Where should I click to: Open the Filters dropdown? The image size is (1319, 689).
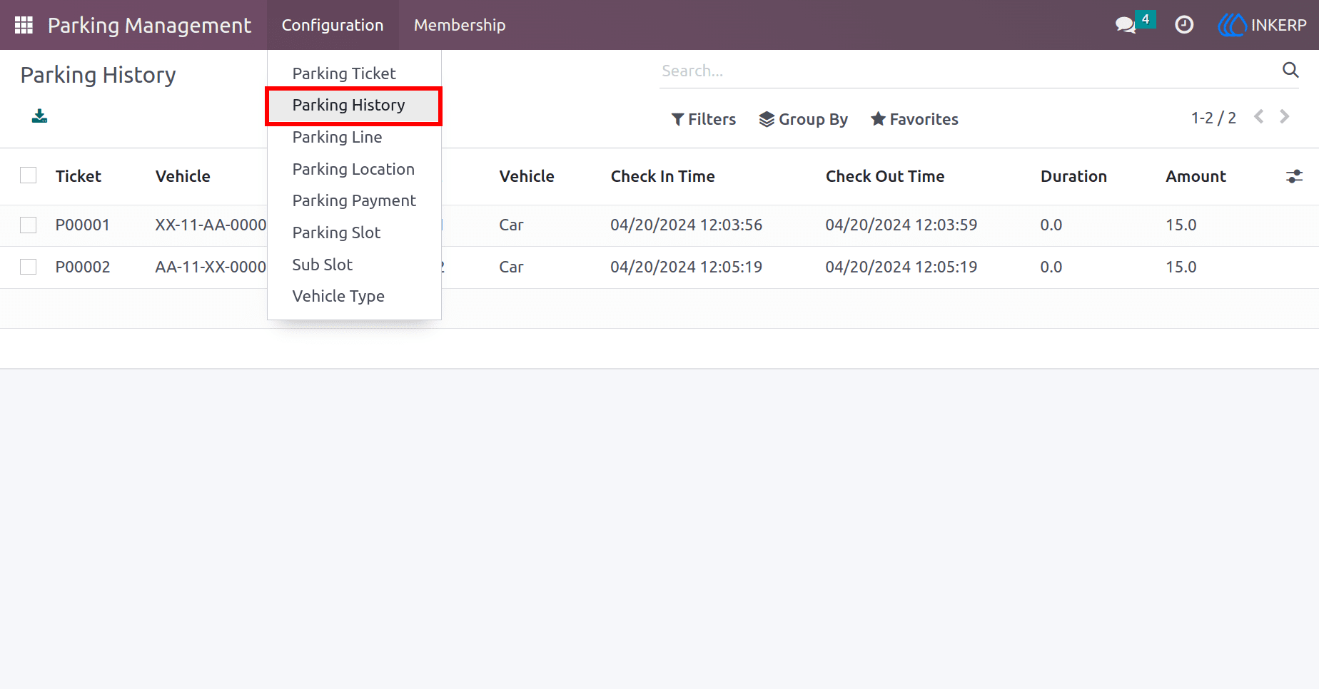pyautogui.click(x=704, y=119)
